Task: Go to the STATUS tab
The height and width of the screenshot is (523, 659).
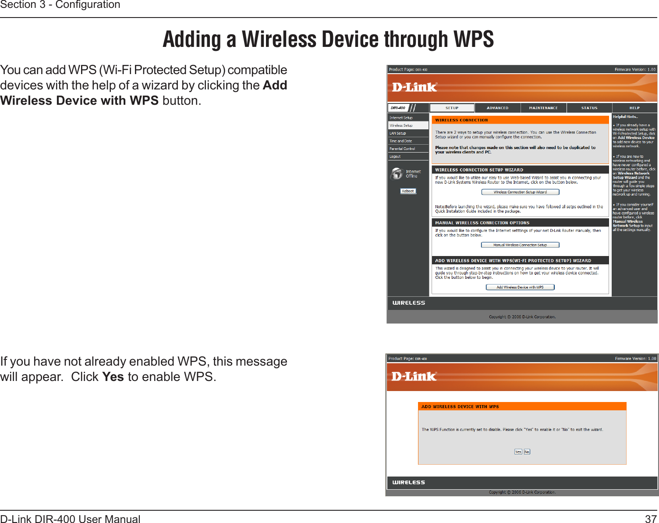Action: [x=589, y=108]
